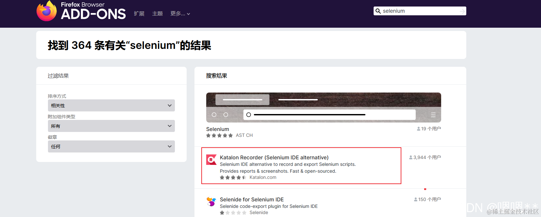The width and height of the screenshot is (541, 217).
Task: Click the 搜索结果 heading
Action: (217, 76)
